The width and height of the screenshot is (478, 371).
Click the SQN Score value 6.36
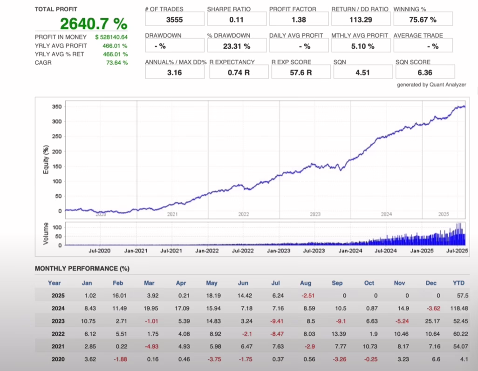click(425, 73)
